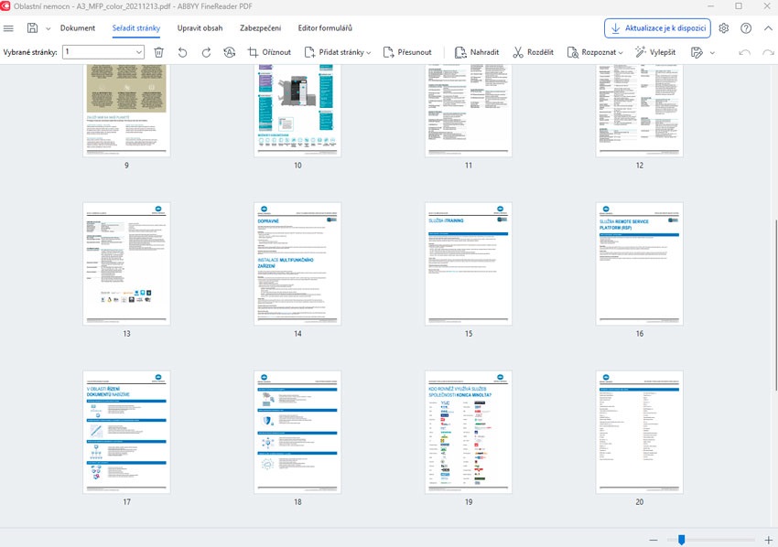This screenshot has width=778, height=547.
Task: Click Přesunout pages button
Action: 407,52
